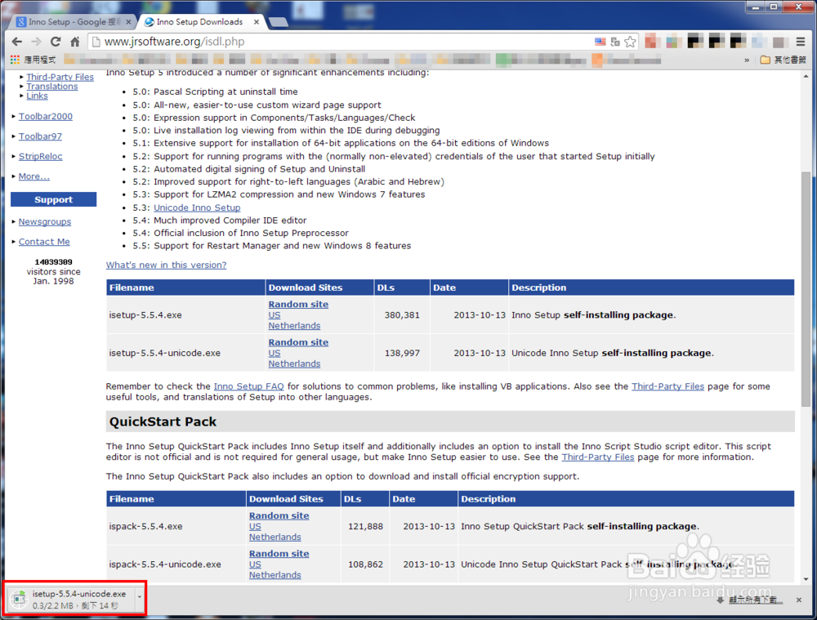This screenshot has width=817, height=620.
Task: Bookmark this page with the star icon
Action: [630, 42]
